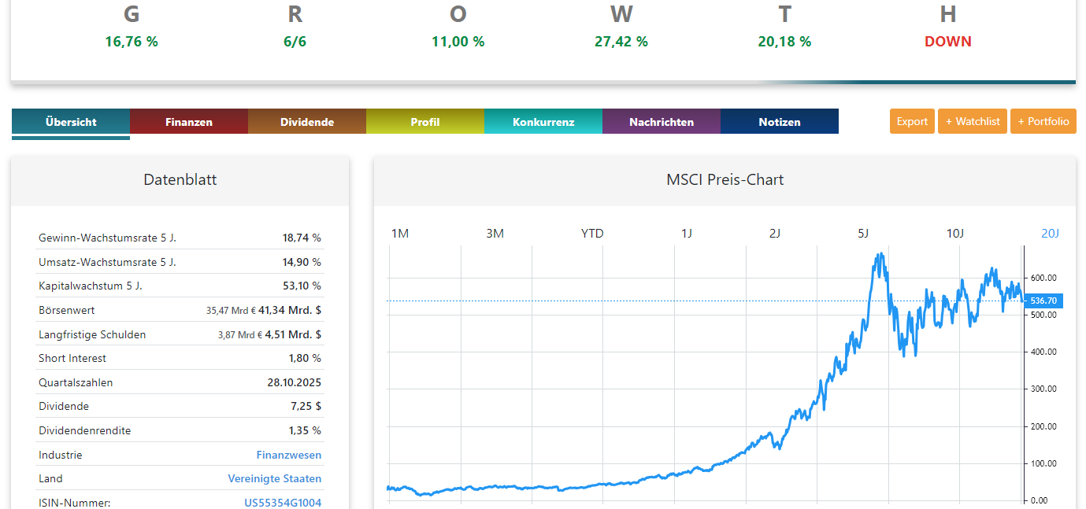Viewport: 1086px width, 509px height.
Task: Open the Dividende tab
Action: 307,122
